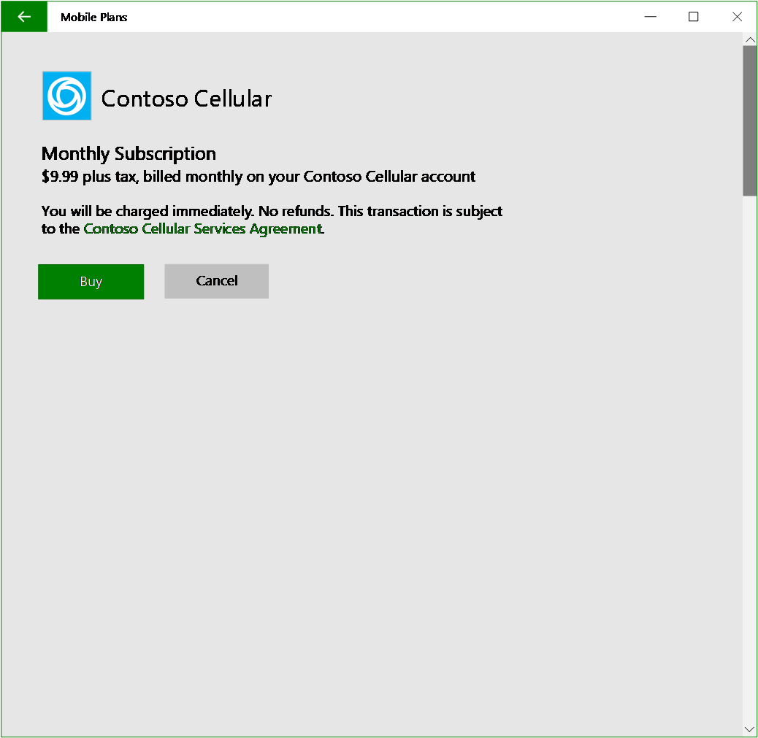Buy the monthly subscription
The image size is (758, 738).
pos(91,281)
